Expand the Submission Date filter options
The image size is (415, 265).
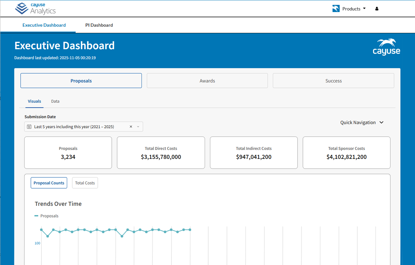point(138,127)
